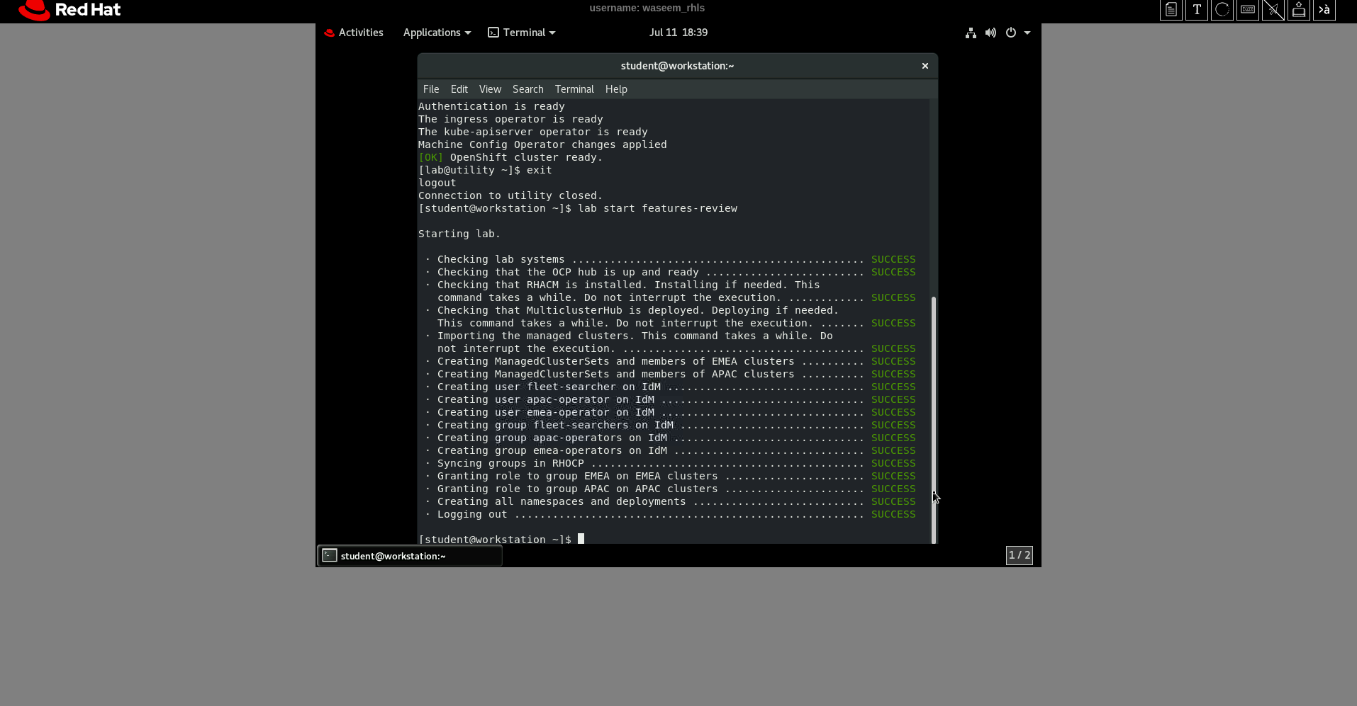Click the upload tray icon
This screenshot has width=1357, height=706.
(1299, 10)
